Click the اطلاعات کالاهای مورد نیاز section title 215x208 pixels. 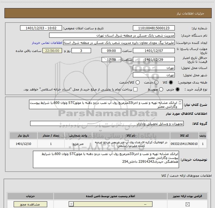186,114
